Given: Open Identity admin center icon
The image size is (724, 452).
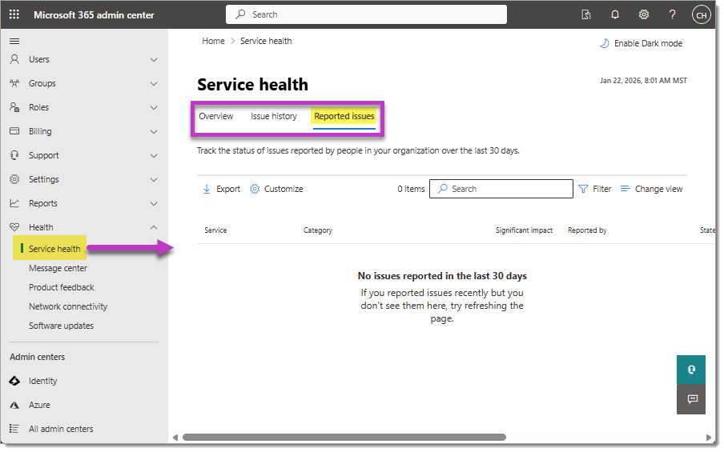Looking at the screenshot, I should 14,381.
